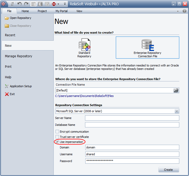The height and width of the screenshot is (176, 189).
Task: Enable the Encrypt communication checkbox
Action: click(x=57, y=132)
